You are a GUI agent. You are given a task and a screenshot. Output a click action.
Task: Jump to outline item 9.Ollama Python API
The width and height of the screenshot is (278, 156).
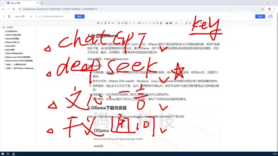19,61
